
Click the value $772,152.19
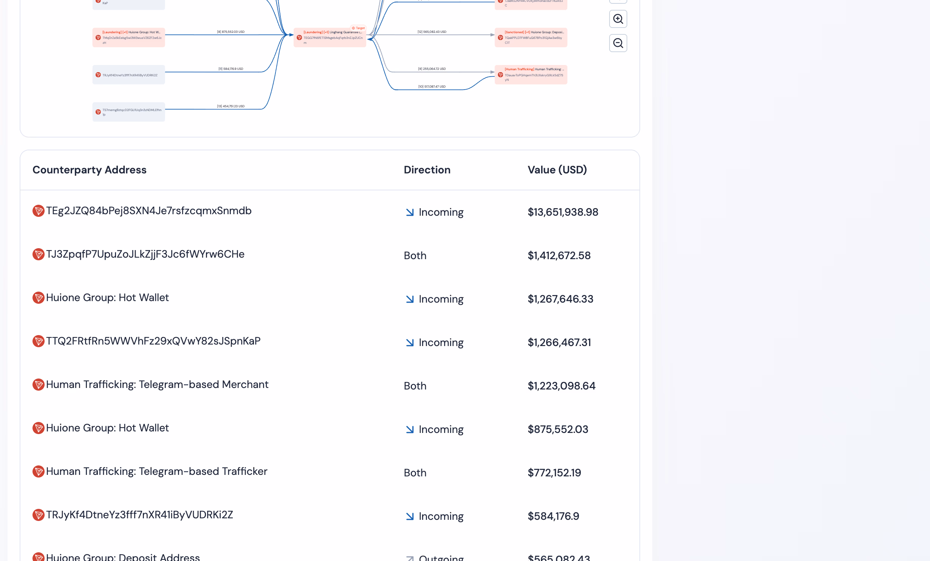(554, 473)
